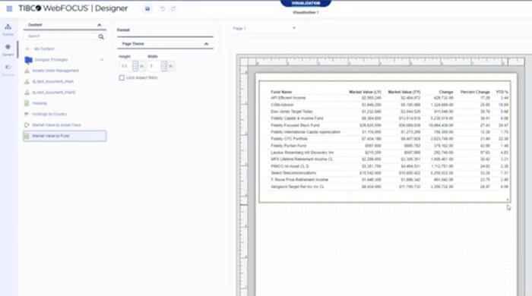Click the Width value input field

(154, 66)
